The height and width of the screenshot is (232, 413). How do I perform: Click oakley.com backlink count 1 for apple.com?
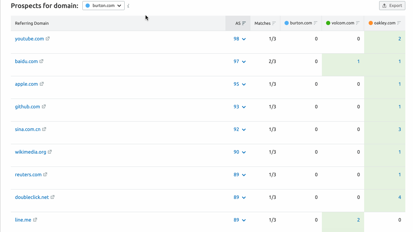400,84
